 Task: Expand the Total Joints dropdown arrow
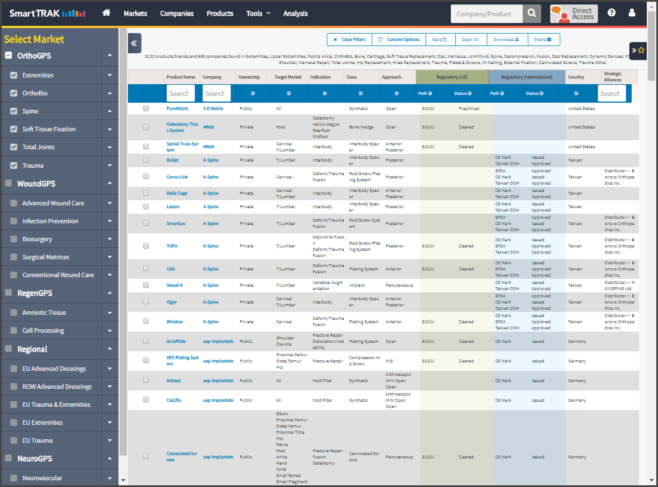109,147
